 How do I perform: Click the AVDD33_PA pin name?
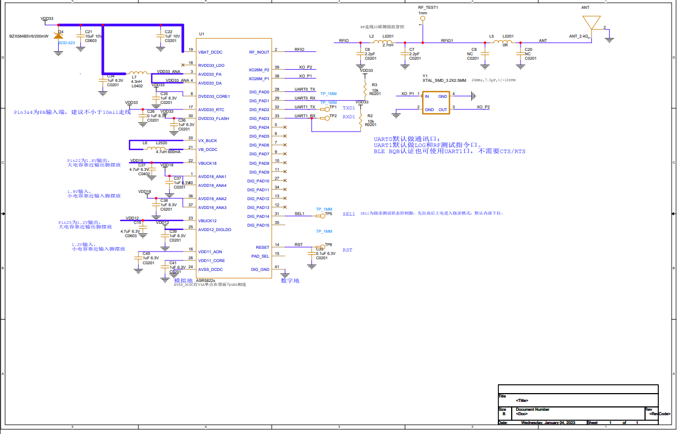click(x=210, y=74)
